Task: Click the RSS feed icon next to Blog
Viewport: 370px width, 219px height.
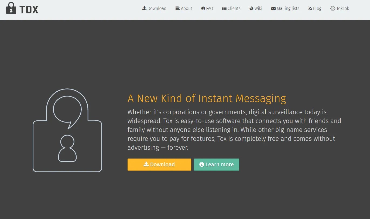Action: click(x=310, y=8)
